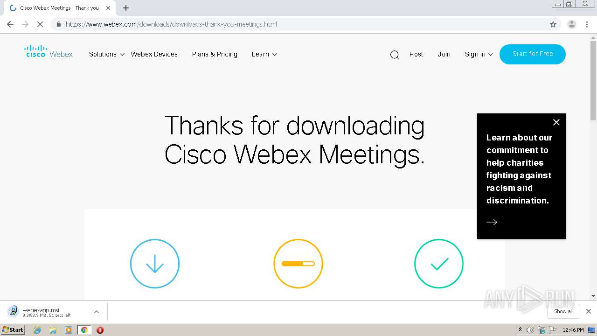Click the volume speaker tray icon
The image size is (597, 336).
point(530,330)
